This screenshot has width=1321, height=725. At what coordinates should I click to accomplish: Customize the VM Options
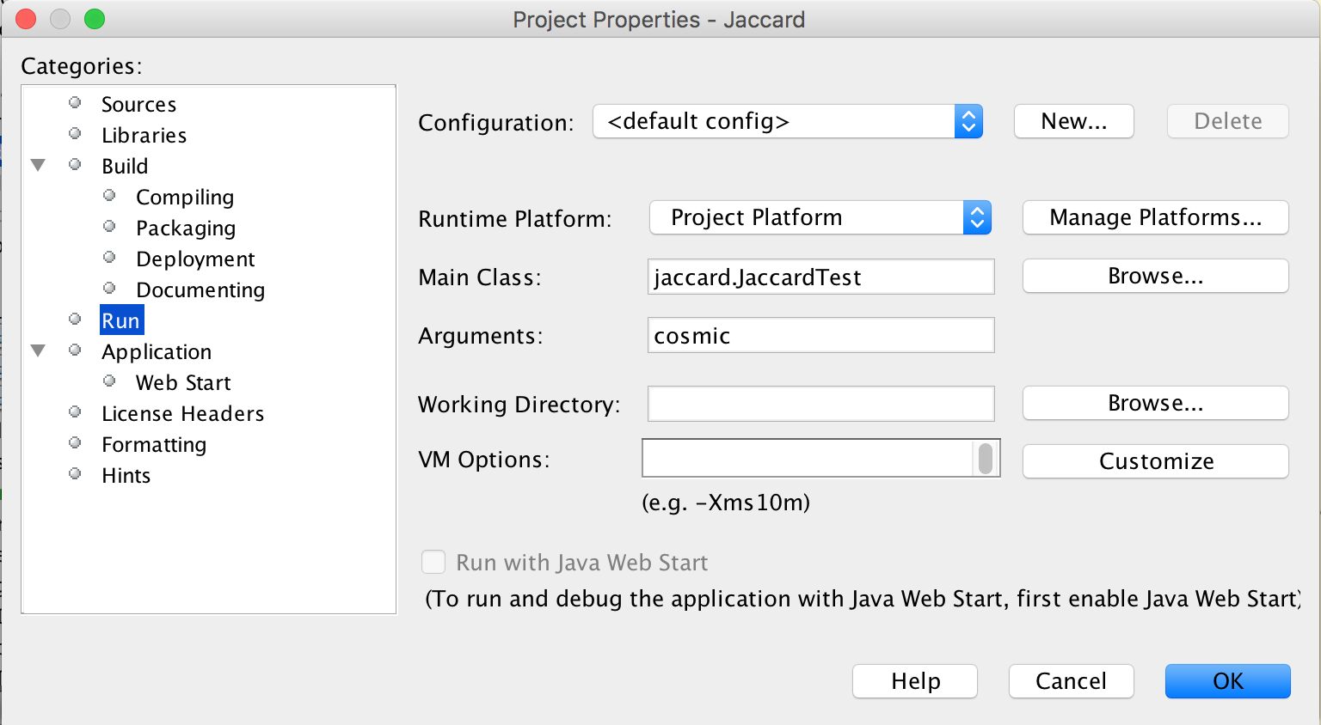click(x=1155, y=461)
